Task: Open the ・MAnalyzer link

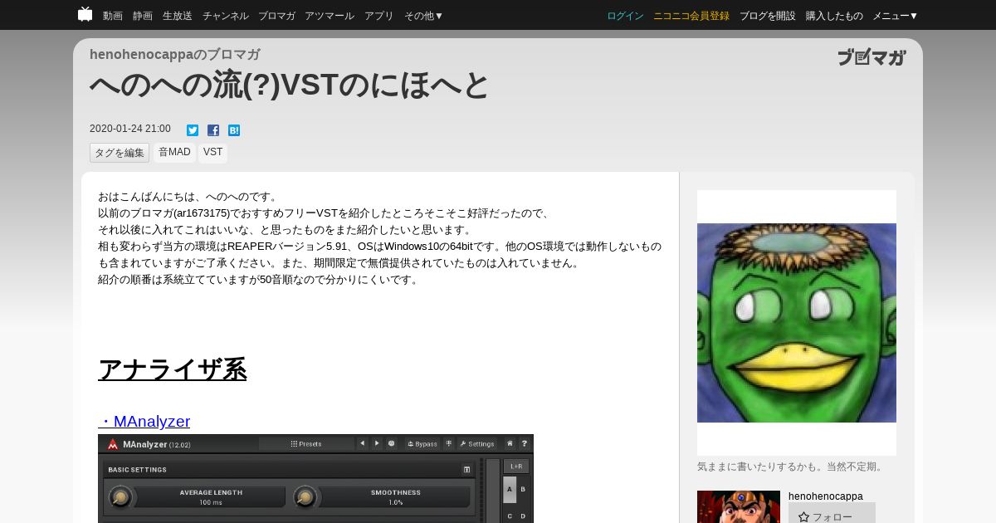Action: 144,422
